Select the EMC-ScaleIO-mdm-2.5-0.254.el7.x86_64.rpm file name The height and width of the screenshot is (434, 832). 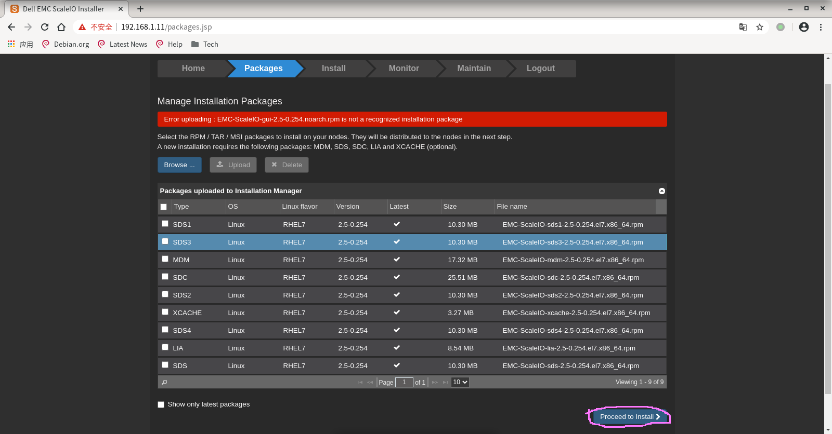[x=573, y=260]
